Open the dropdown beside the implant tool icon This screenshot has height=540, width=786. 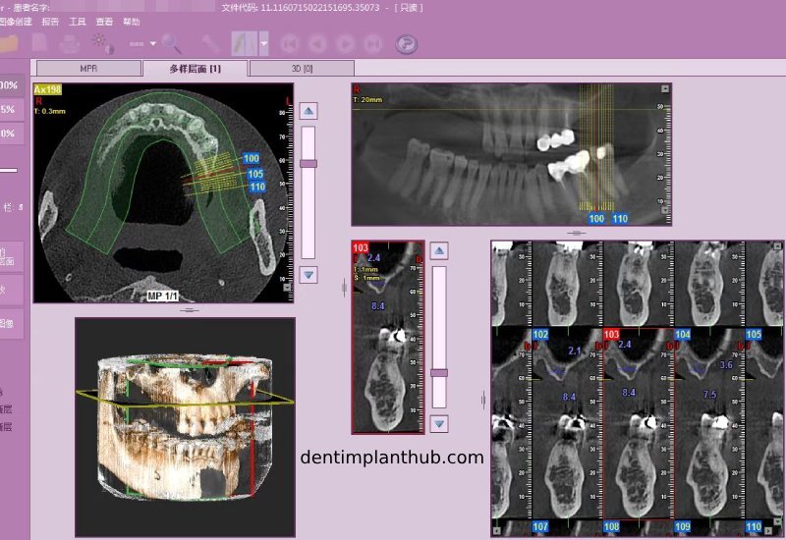pos(263,43)
